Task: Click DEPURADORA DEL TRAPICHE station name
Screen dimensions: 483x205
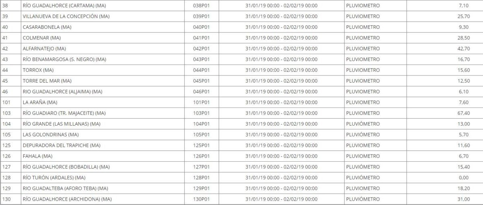Action: click(62, 145)
